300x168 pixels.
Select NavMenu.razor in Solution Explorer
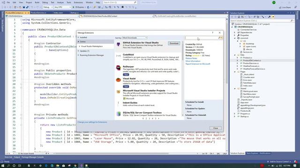(x=249, y=94)
